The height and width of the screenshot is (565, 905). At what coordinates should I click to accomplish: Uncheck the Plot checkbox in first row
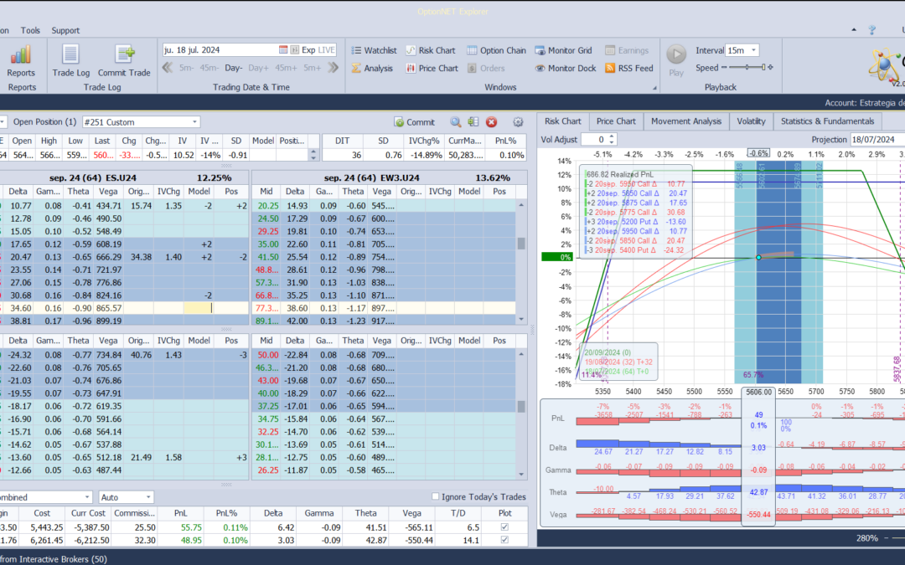[x=503, y=526]
